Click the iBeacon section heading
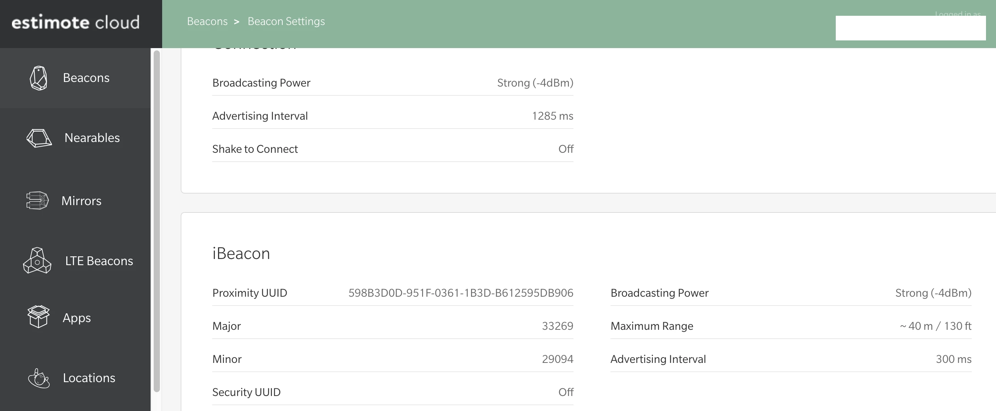 (241, 253)
